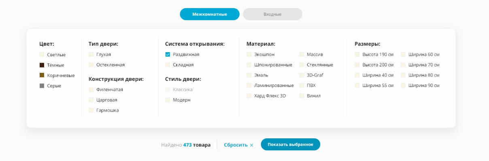The image size is (489, 161).
Task: Enable the Высота 200 см size filter
Action: (x=357, y=65)
